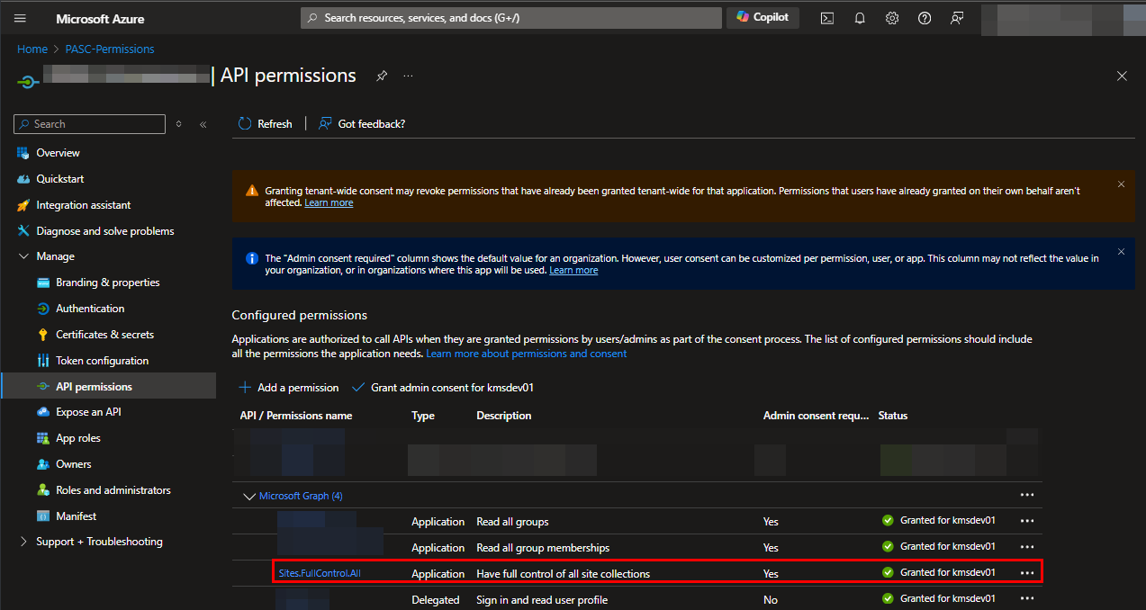Open the Azure portal hamburger menu
This screenshot has width=1146, height=610.
20,18
